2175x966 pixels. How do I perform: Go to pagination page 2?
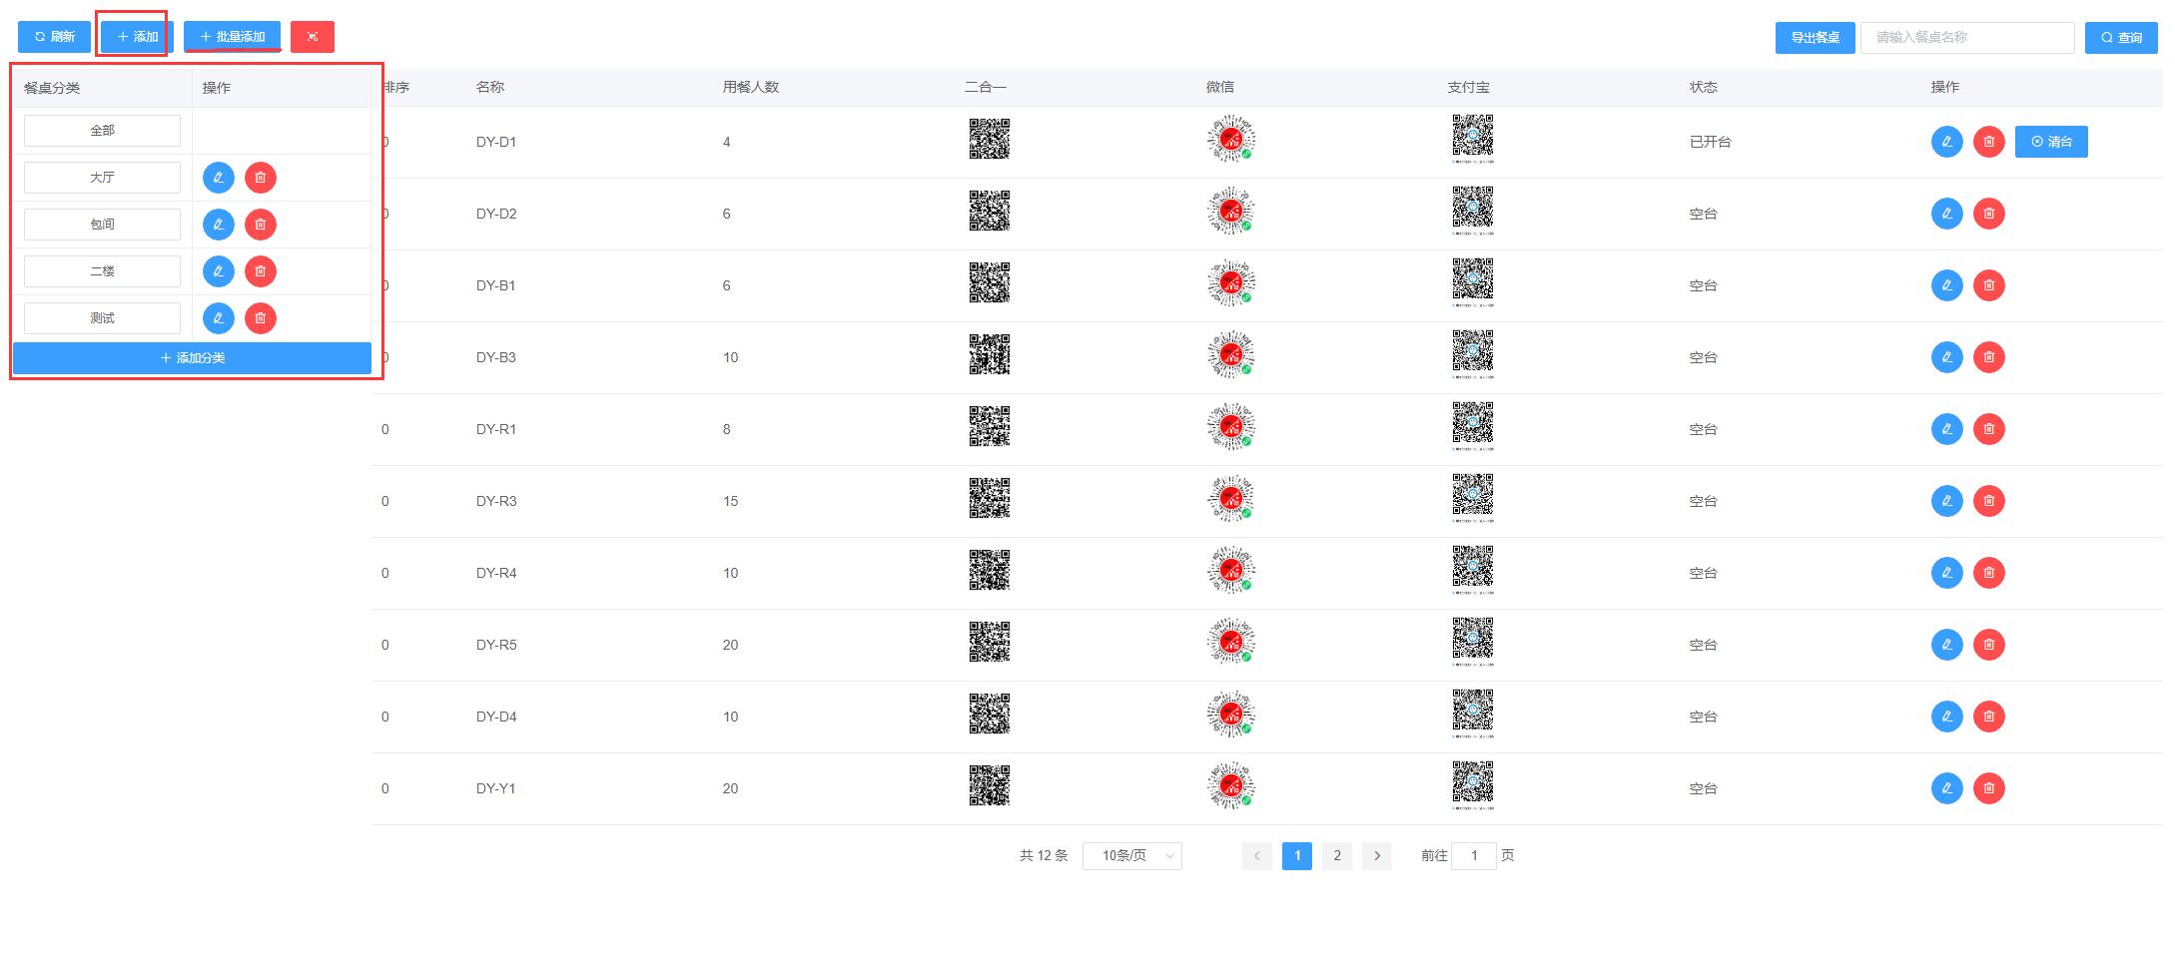click(1337, 856)
